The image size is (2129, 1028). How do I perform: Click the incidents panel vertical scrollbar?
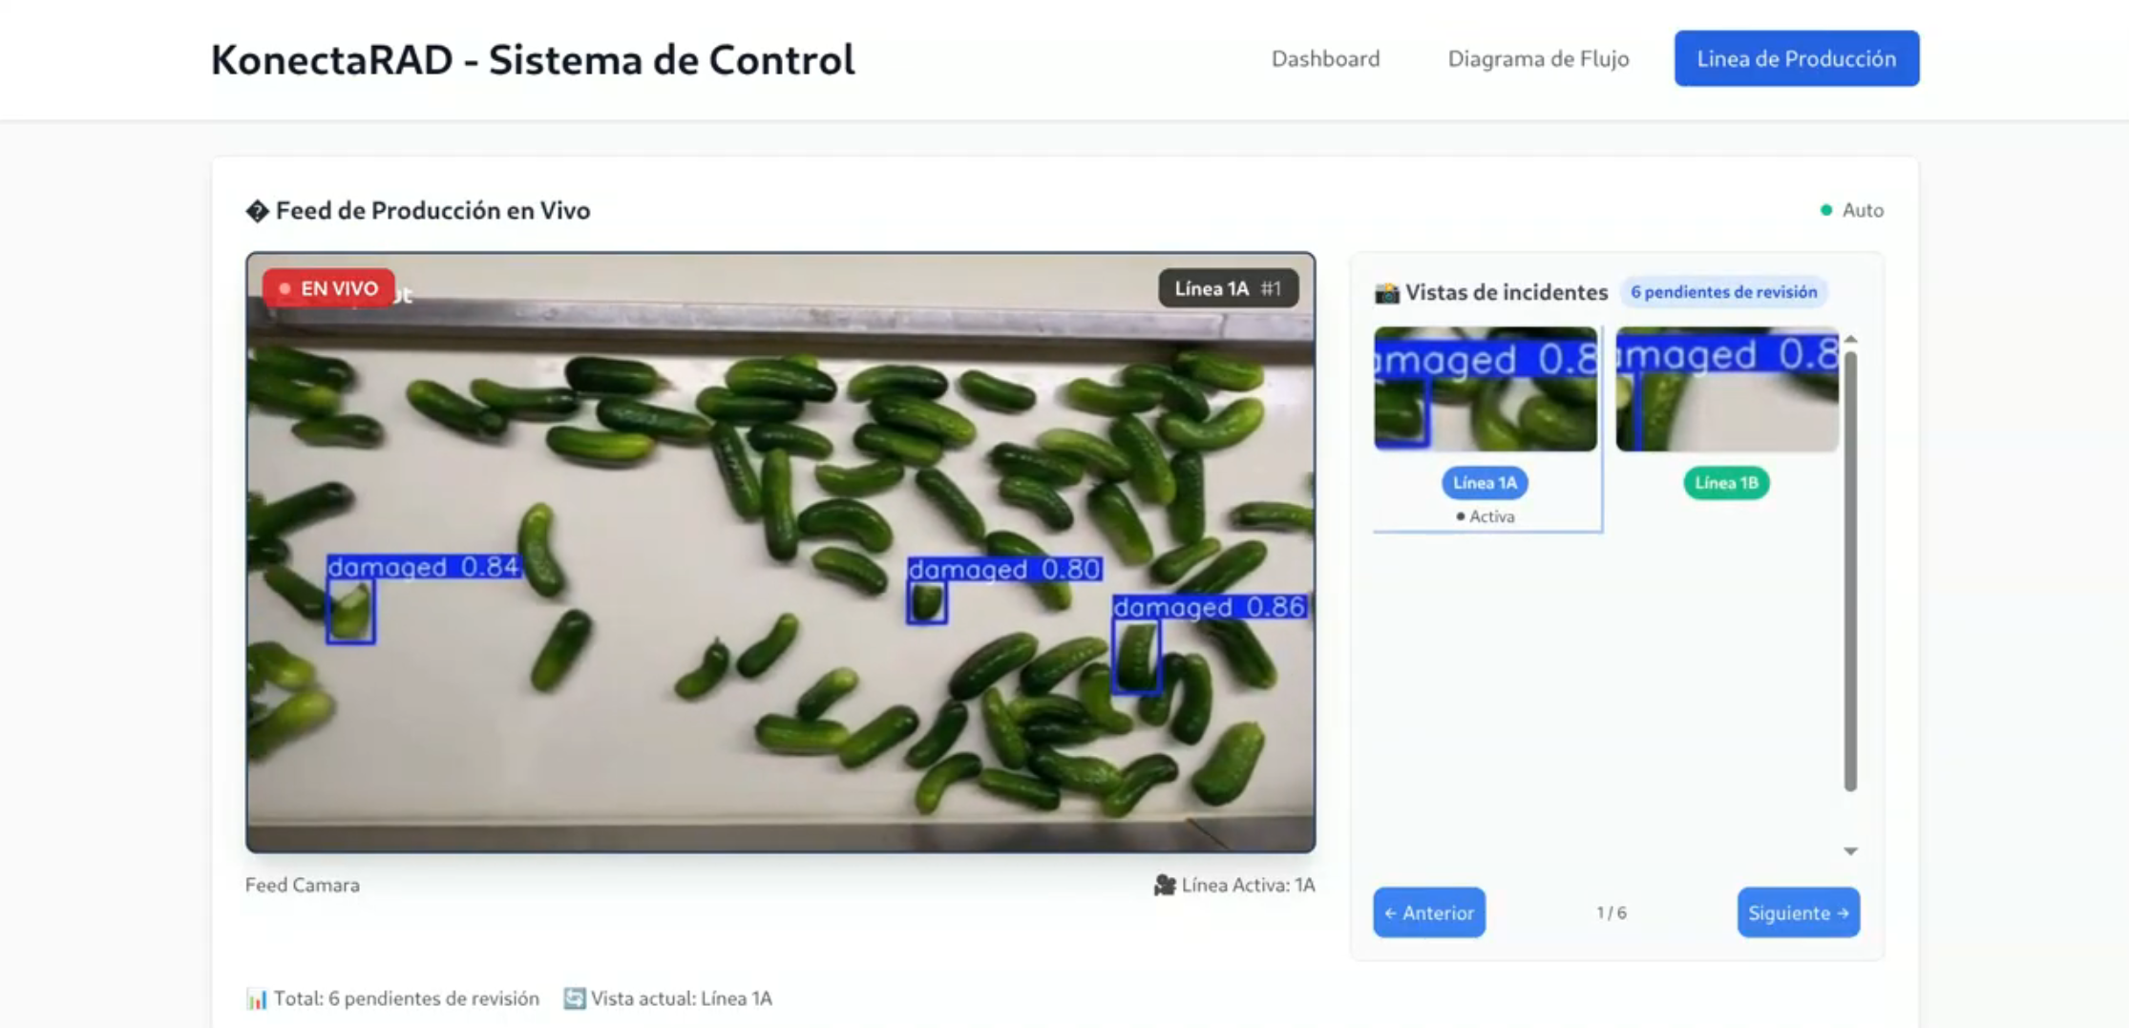[x=1850, y=571]
